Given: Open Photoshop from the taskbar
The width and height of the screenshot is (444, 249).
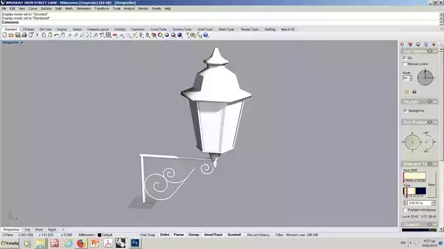Looking at the screenshot, I should pos(135,243).
